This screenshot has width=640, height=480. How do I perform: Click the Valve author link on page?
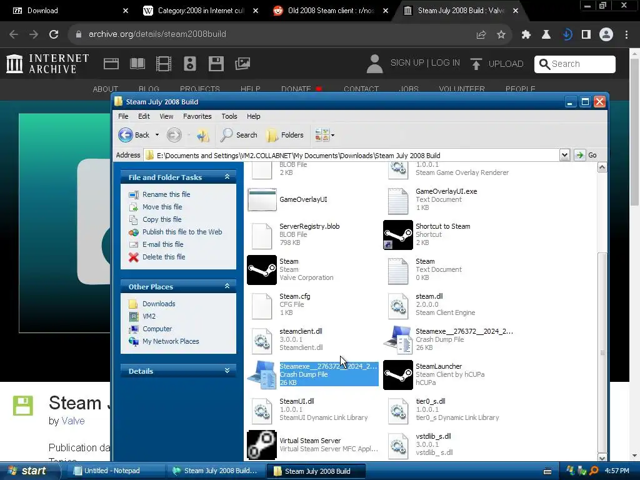click(72, 421)
